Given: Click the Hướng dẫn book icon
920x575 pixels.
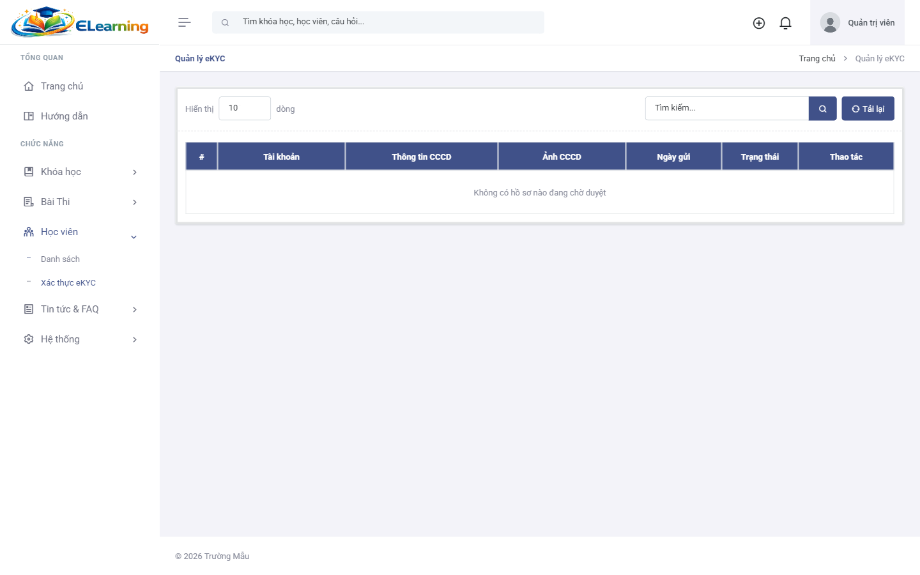Looking at the screenshot, I should coord(29,116).
